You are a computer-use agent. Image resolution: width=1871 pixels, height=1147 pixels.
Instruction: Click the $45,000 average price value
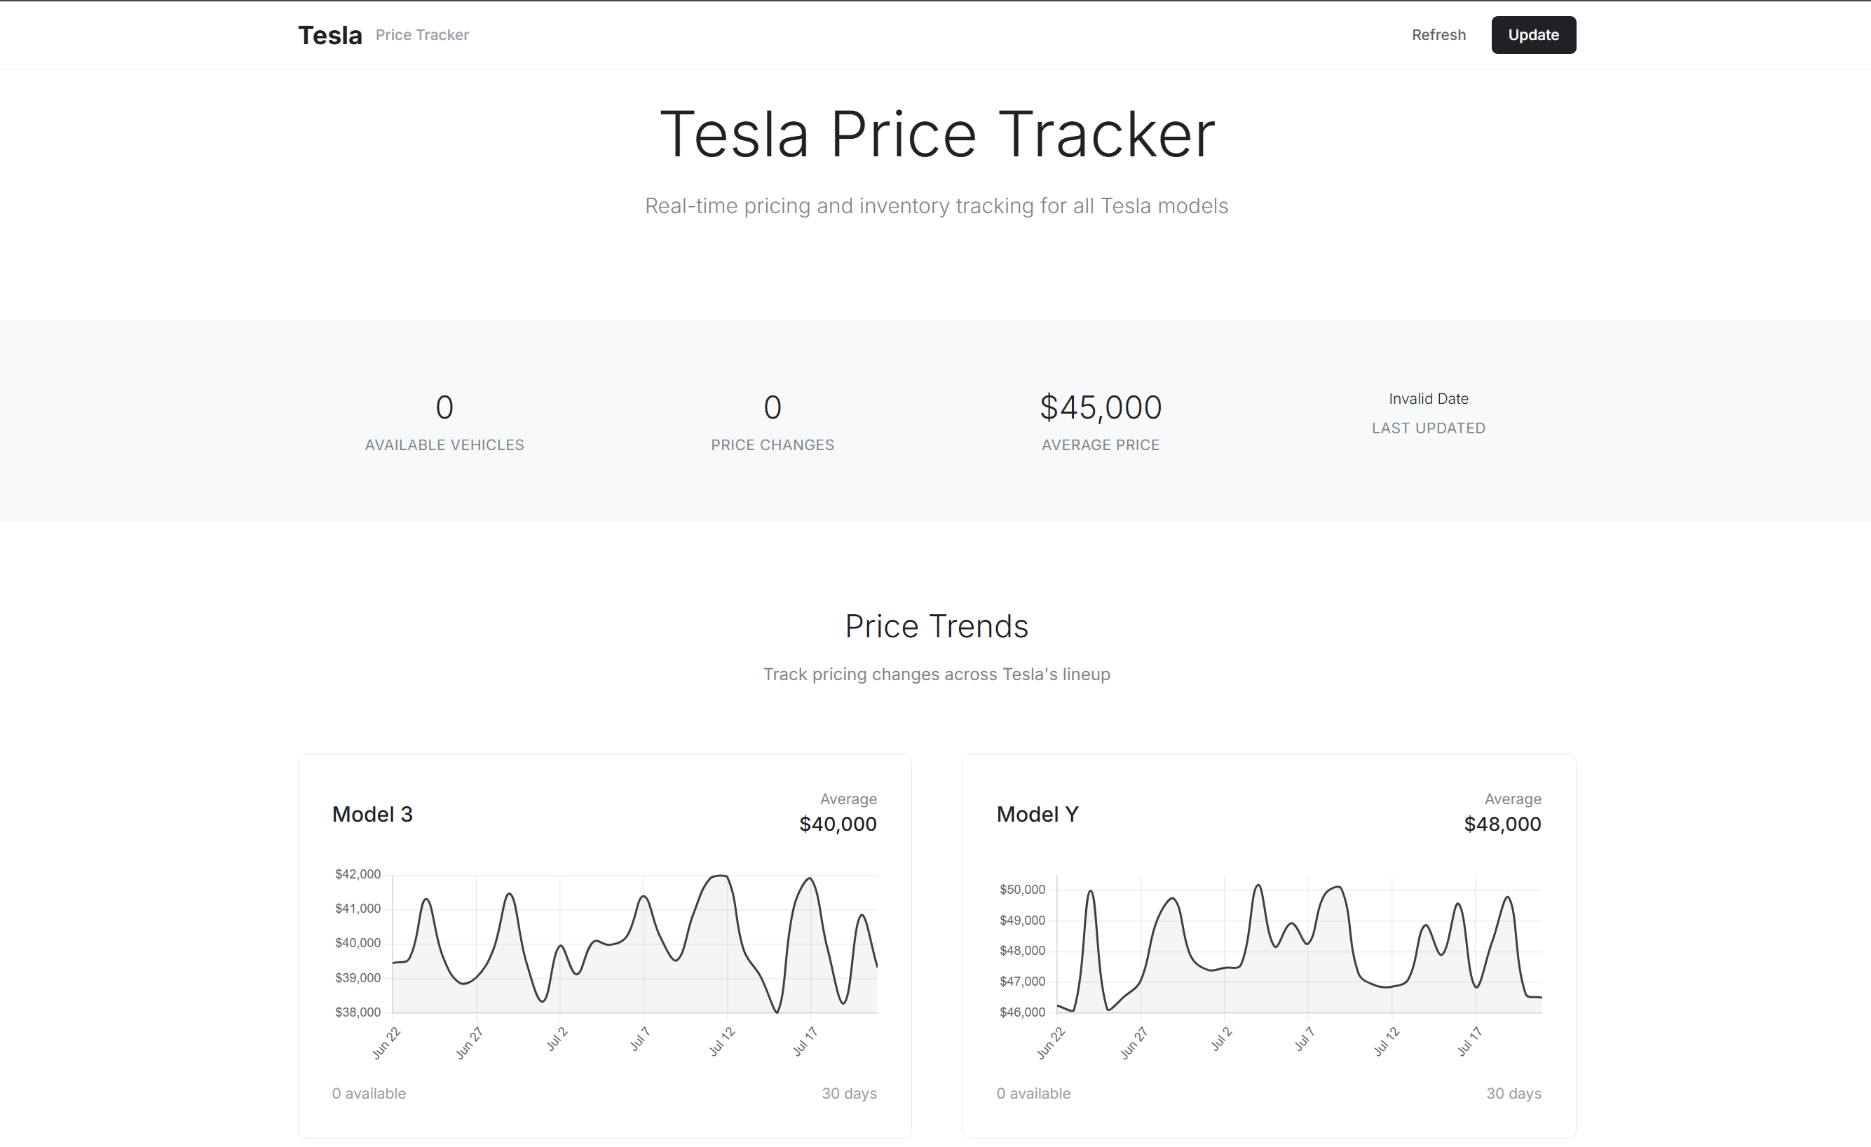tap(1101, 408)
